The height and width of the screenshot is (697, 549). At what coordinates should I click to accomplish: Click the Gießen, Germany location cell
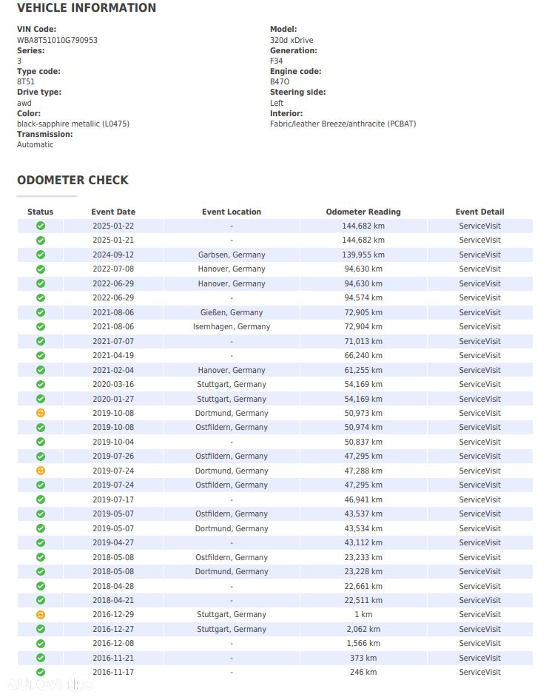[x=232, y=312]
